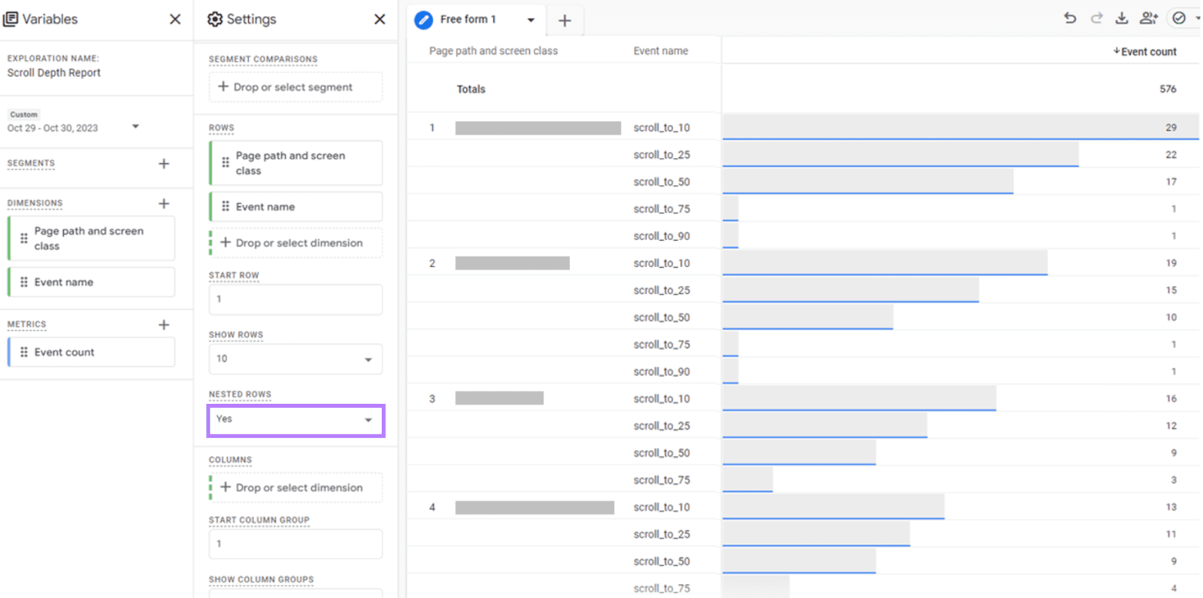1203x598 pixels.
Task: Click the redo arrow icon
Action: click(1096, 18)
